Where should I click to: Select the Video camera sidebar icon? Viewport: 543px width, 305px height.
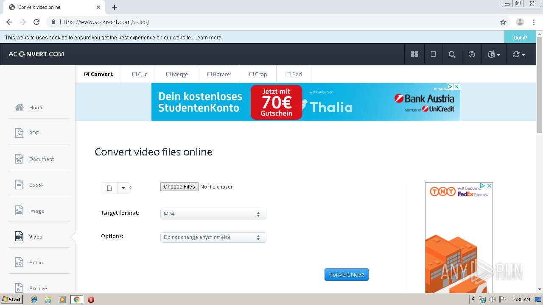pos(19,236)
